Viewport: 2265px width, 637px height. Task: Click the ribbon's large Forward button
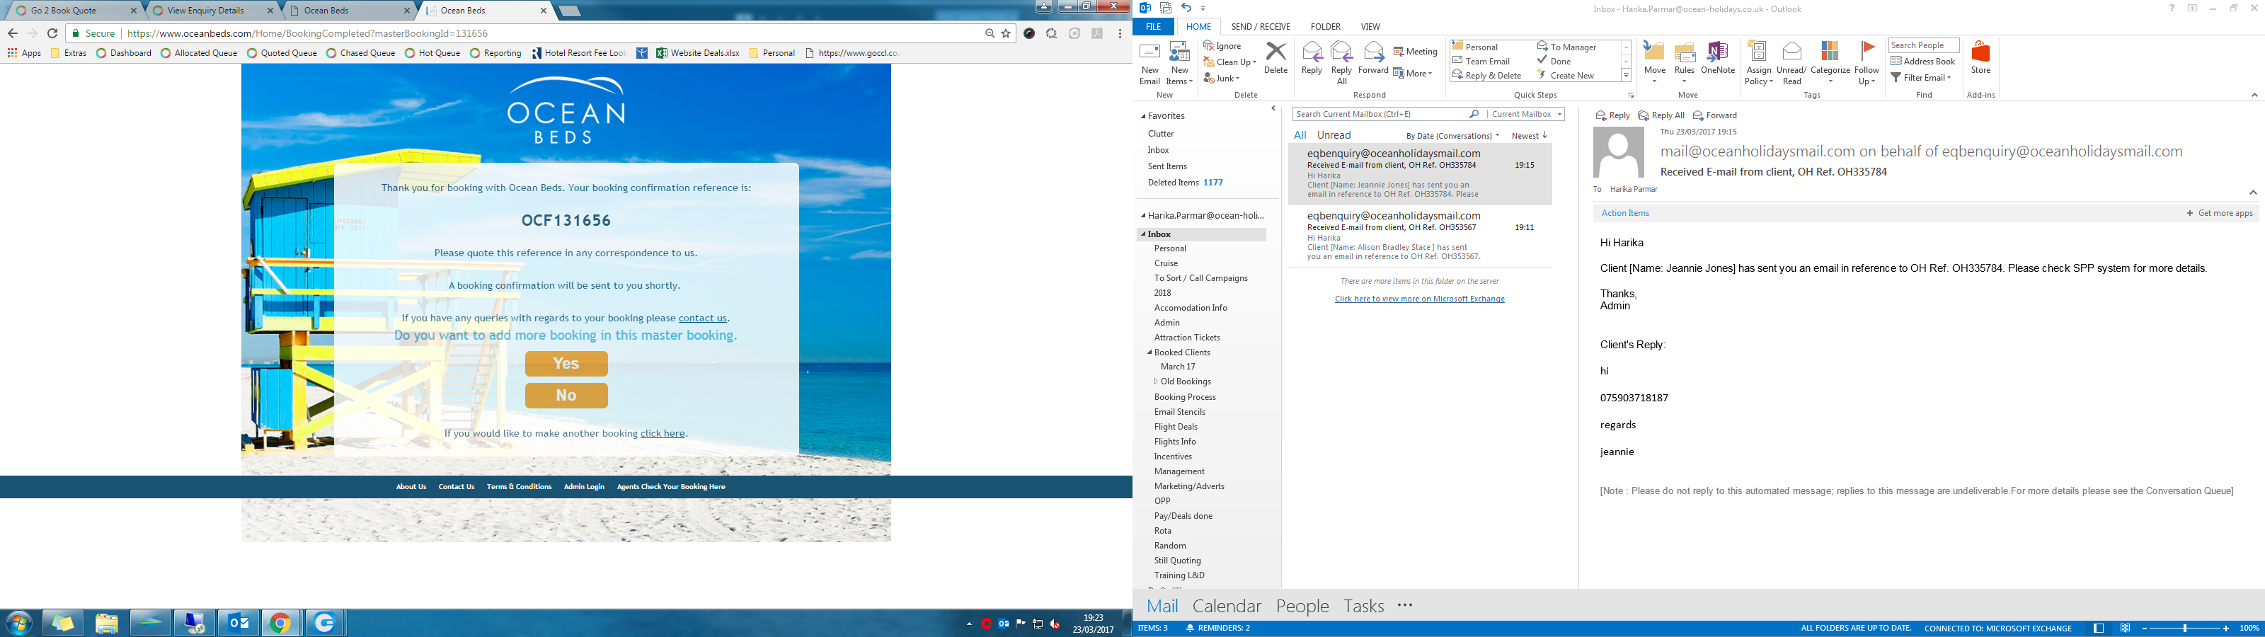coord(1372,58)
